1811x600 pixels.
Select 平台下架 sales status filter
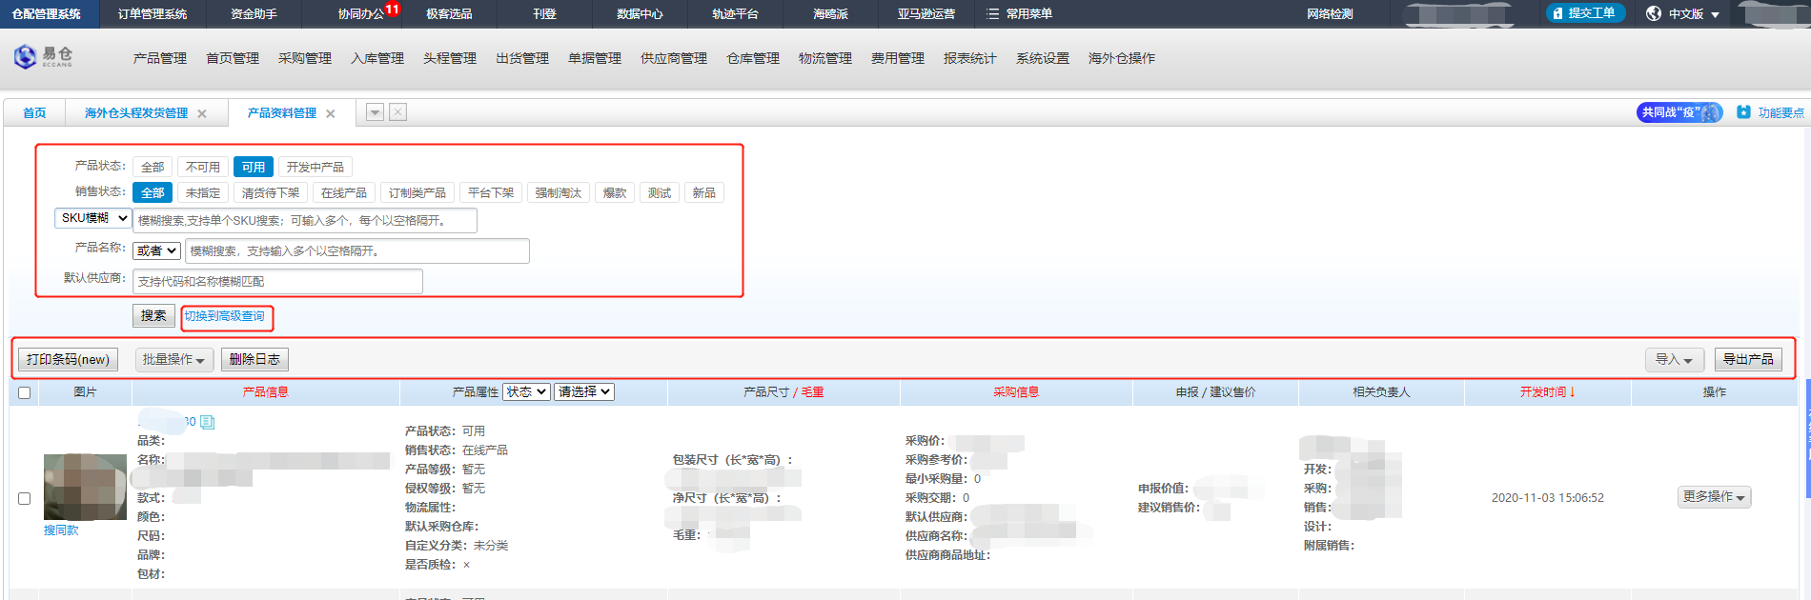click(491, 192)
